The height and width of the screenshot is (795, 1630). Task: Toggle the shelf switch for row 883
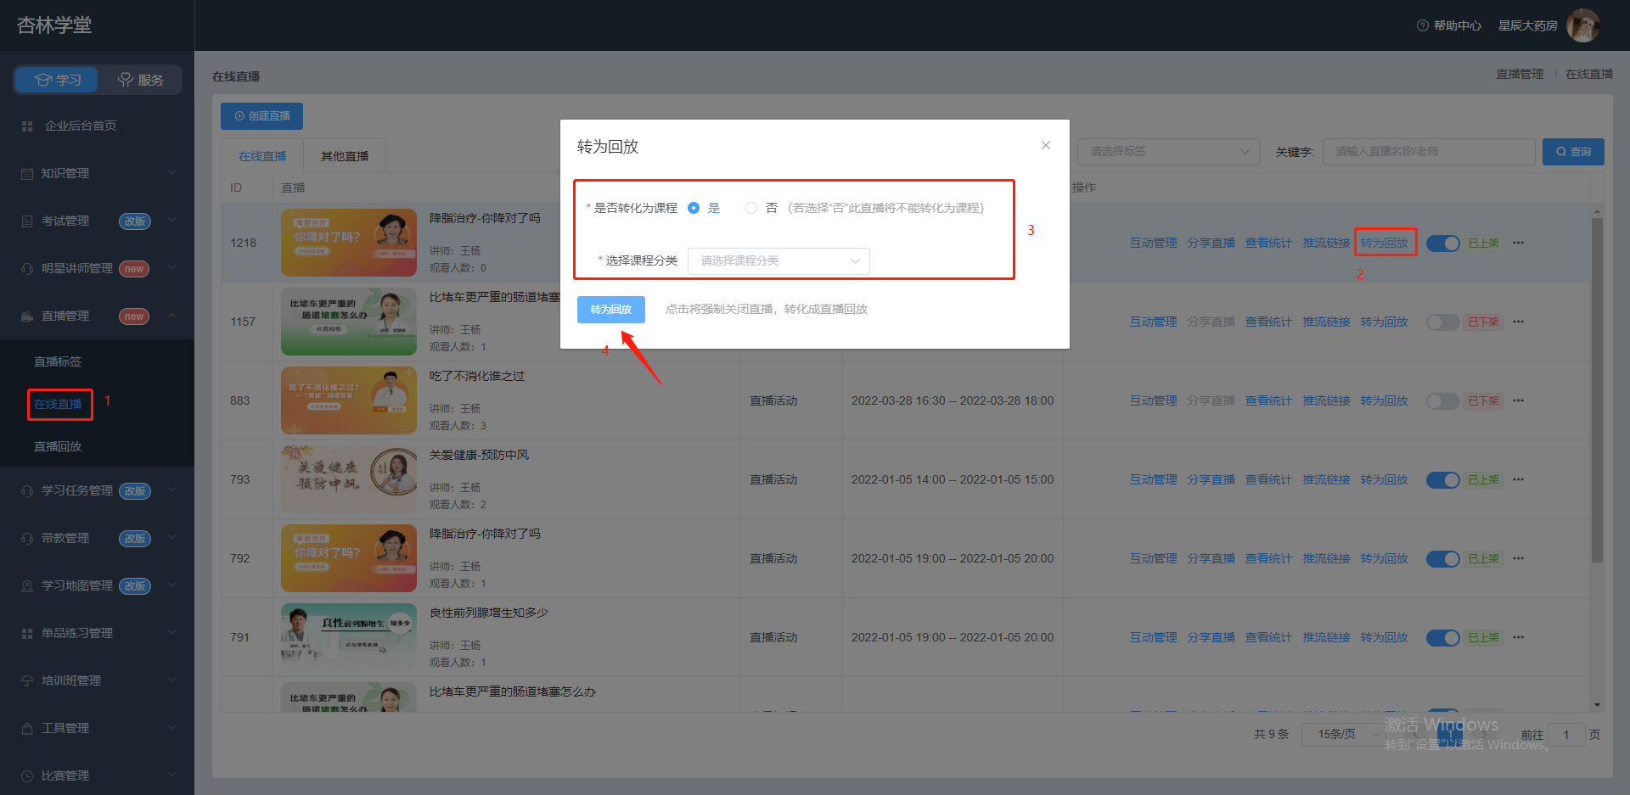1442,401
